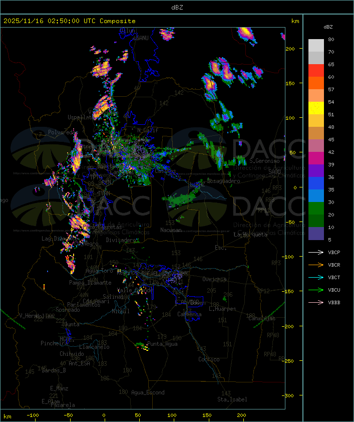
Task: Click the orange VBCR arrow in legend
Action: pyautogui.click(x=316, y=265)
